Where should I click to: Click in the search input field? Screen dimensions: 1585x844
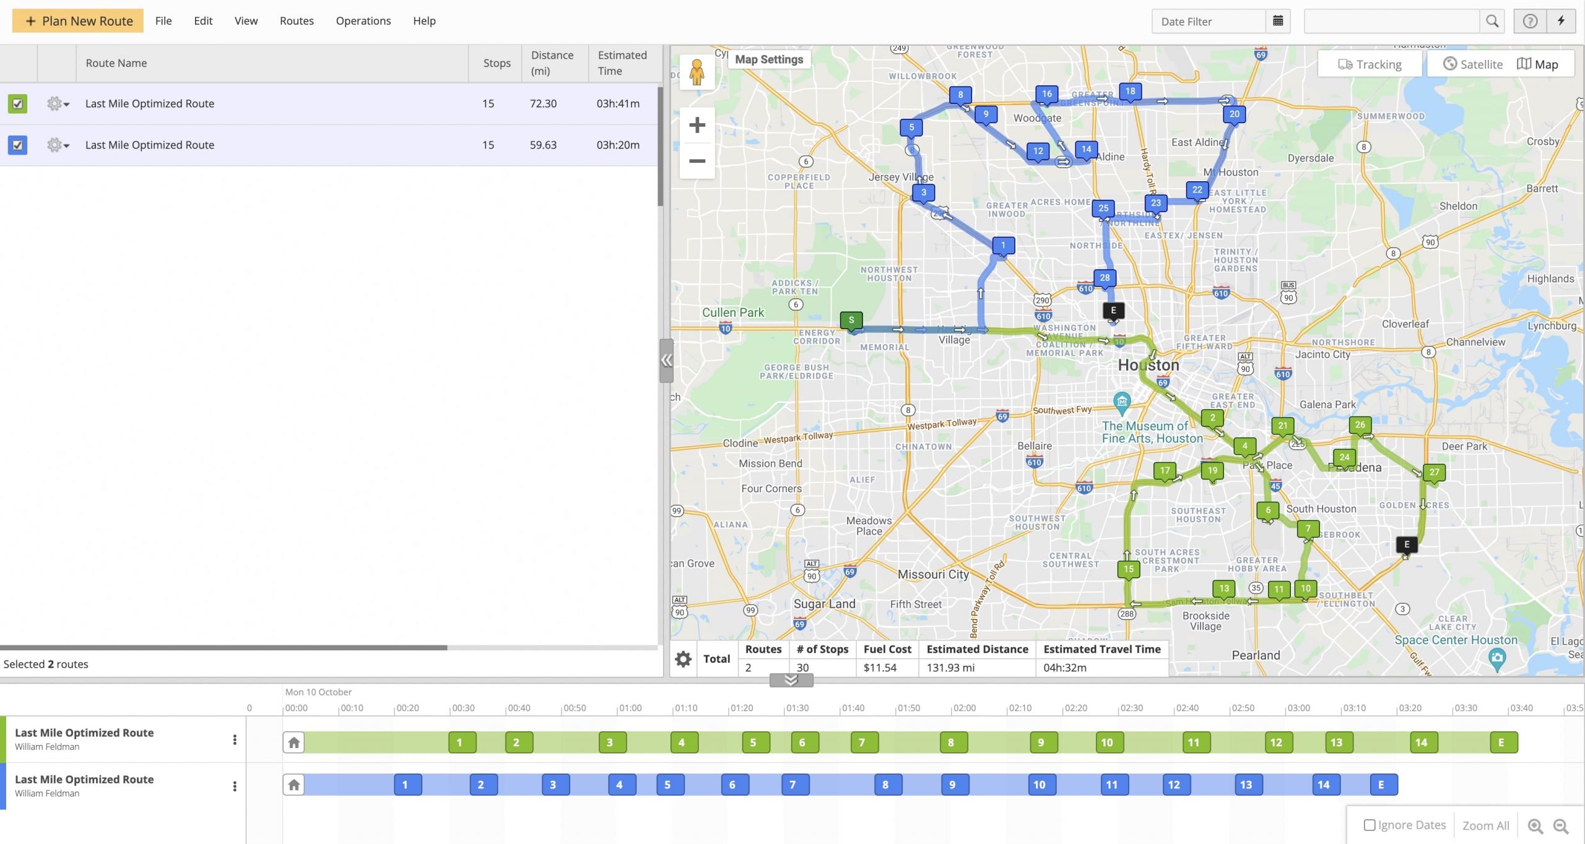[x=1392, y=21]
